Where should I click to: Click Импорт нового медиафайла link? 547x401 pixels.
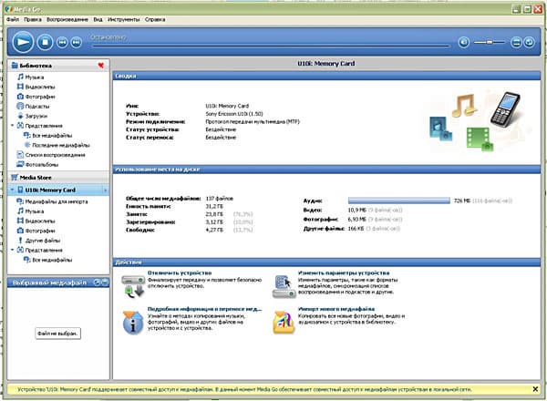336,309
